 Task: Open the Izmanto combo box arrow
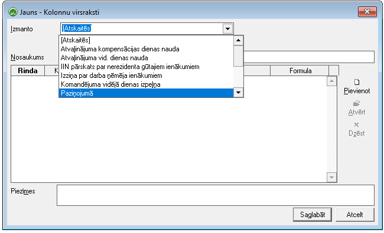tap(227, 28)
